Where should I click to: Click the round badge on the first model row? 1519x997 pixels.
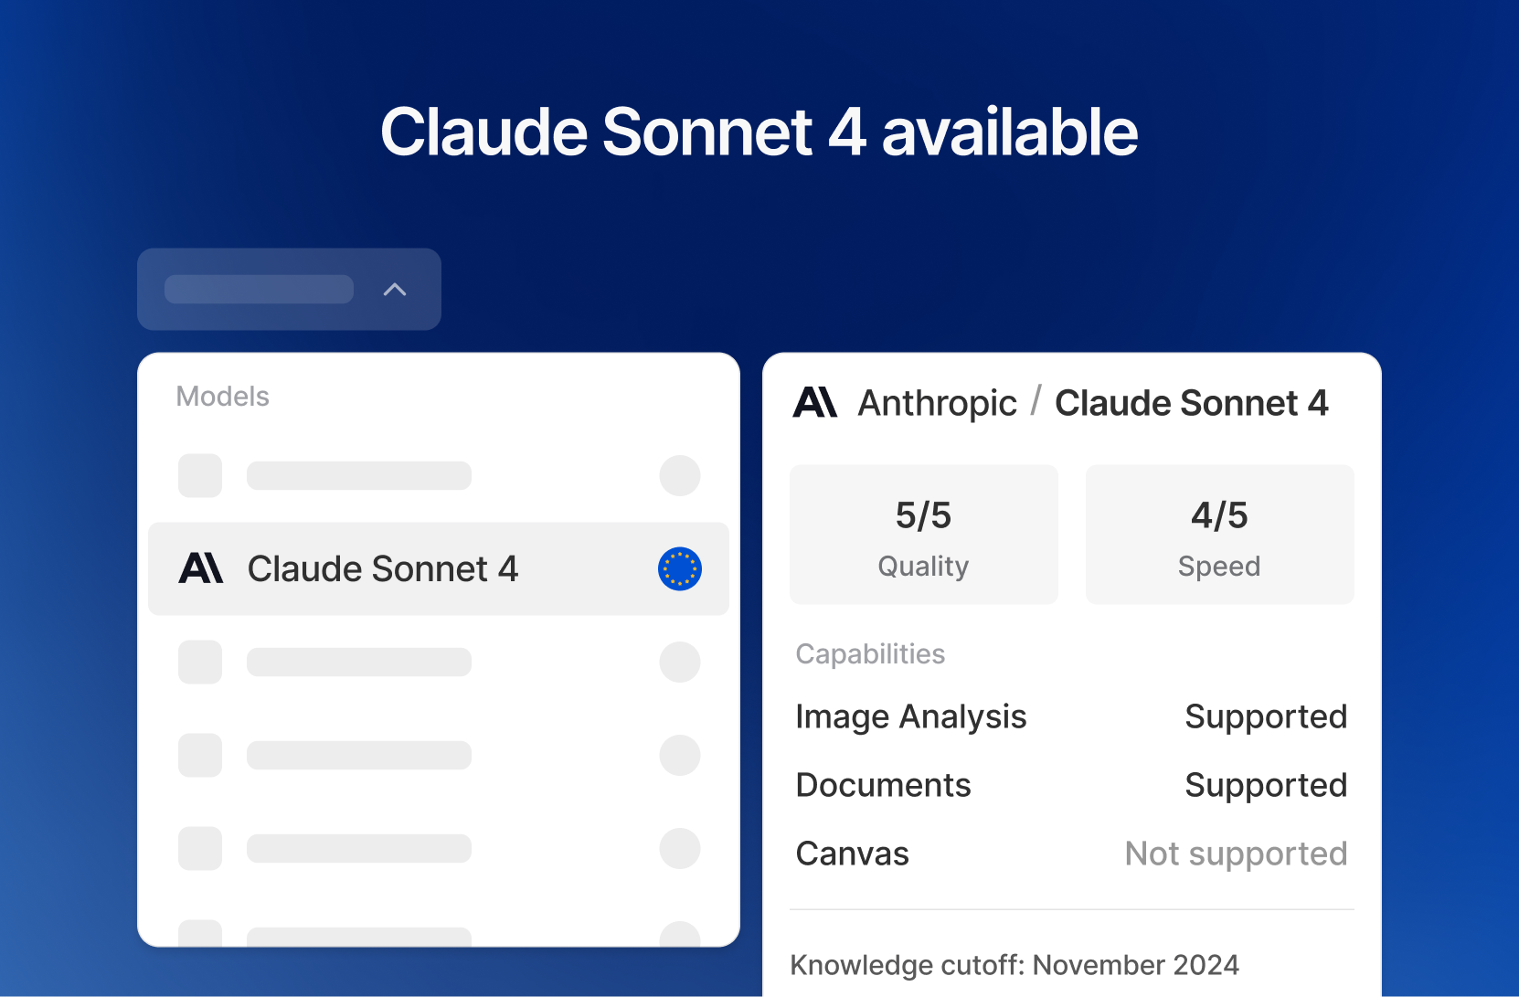680,475
